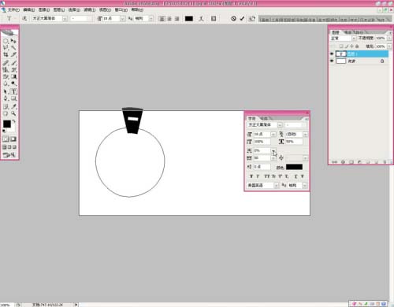
Task: Open font size dropdown in Character panel
Action: (x=273, y=134)
